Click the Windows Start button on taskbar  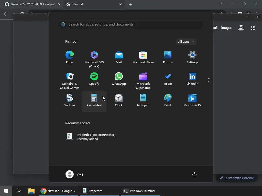click(6, 191)
